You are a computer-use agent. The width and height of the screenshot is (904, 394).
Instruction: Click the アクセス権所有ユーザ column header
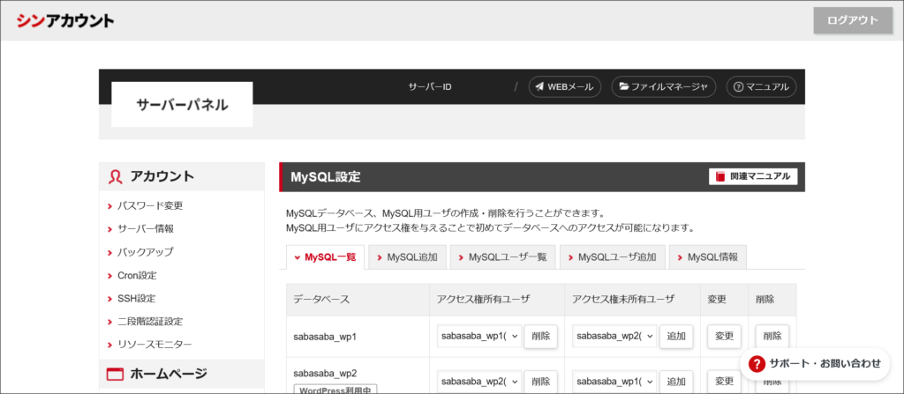[483, 300]
